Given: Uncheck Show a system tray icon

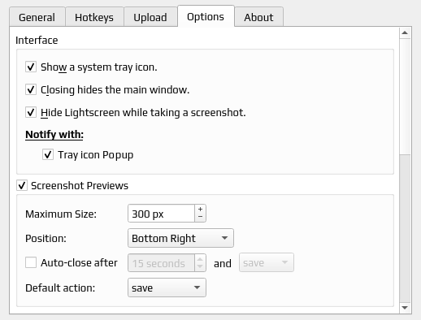Looking at the screenshot, I should 31,67.
